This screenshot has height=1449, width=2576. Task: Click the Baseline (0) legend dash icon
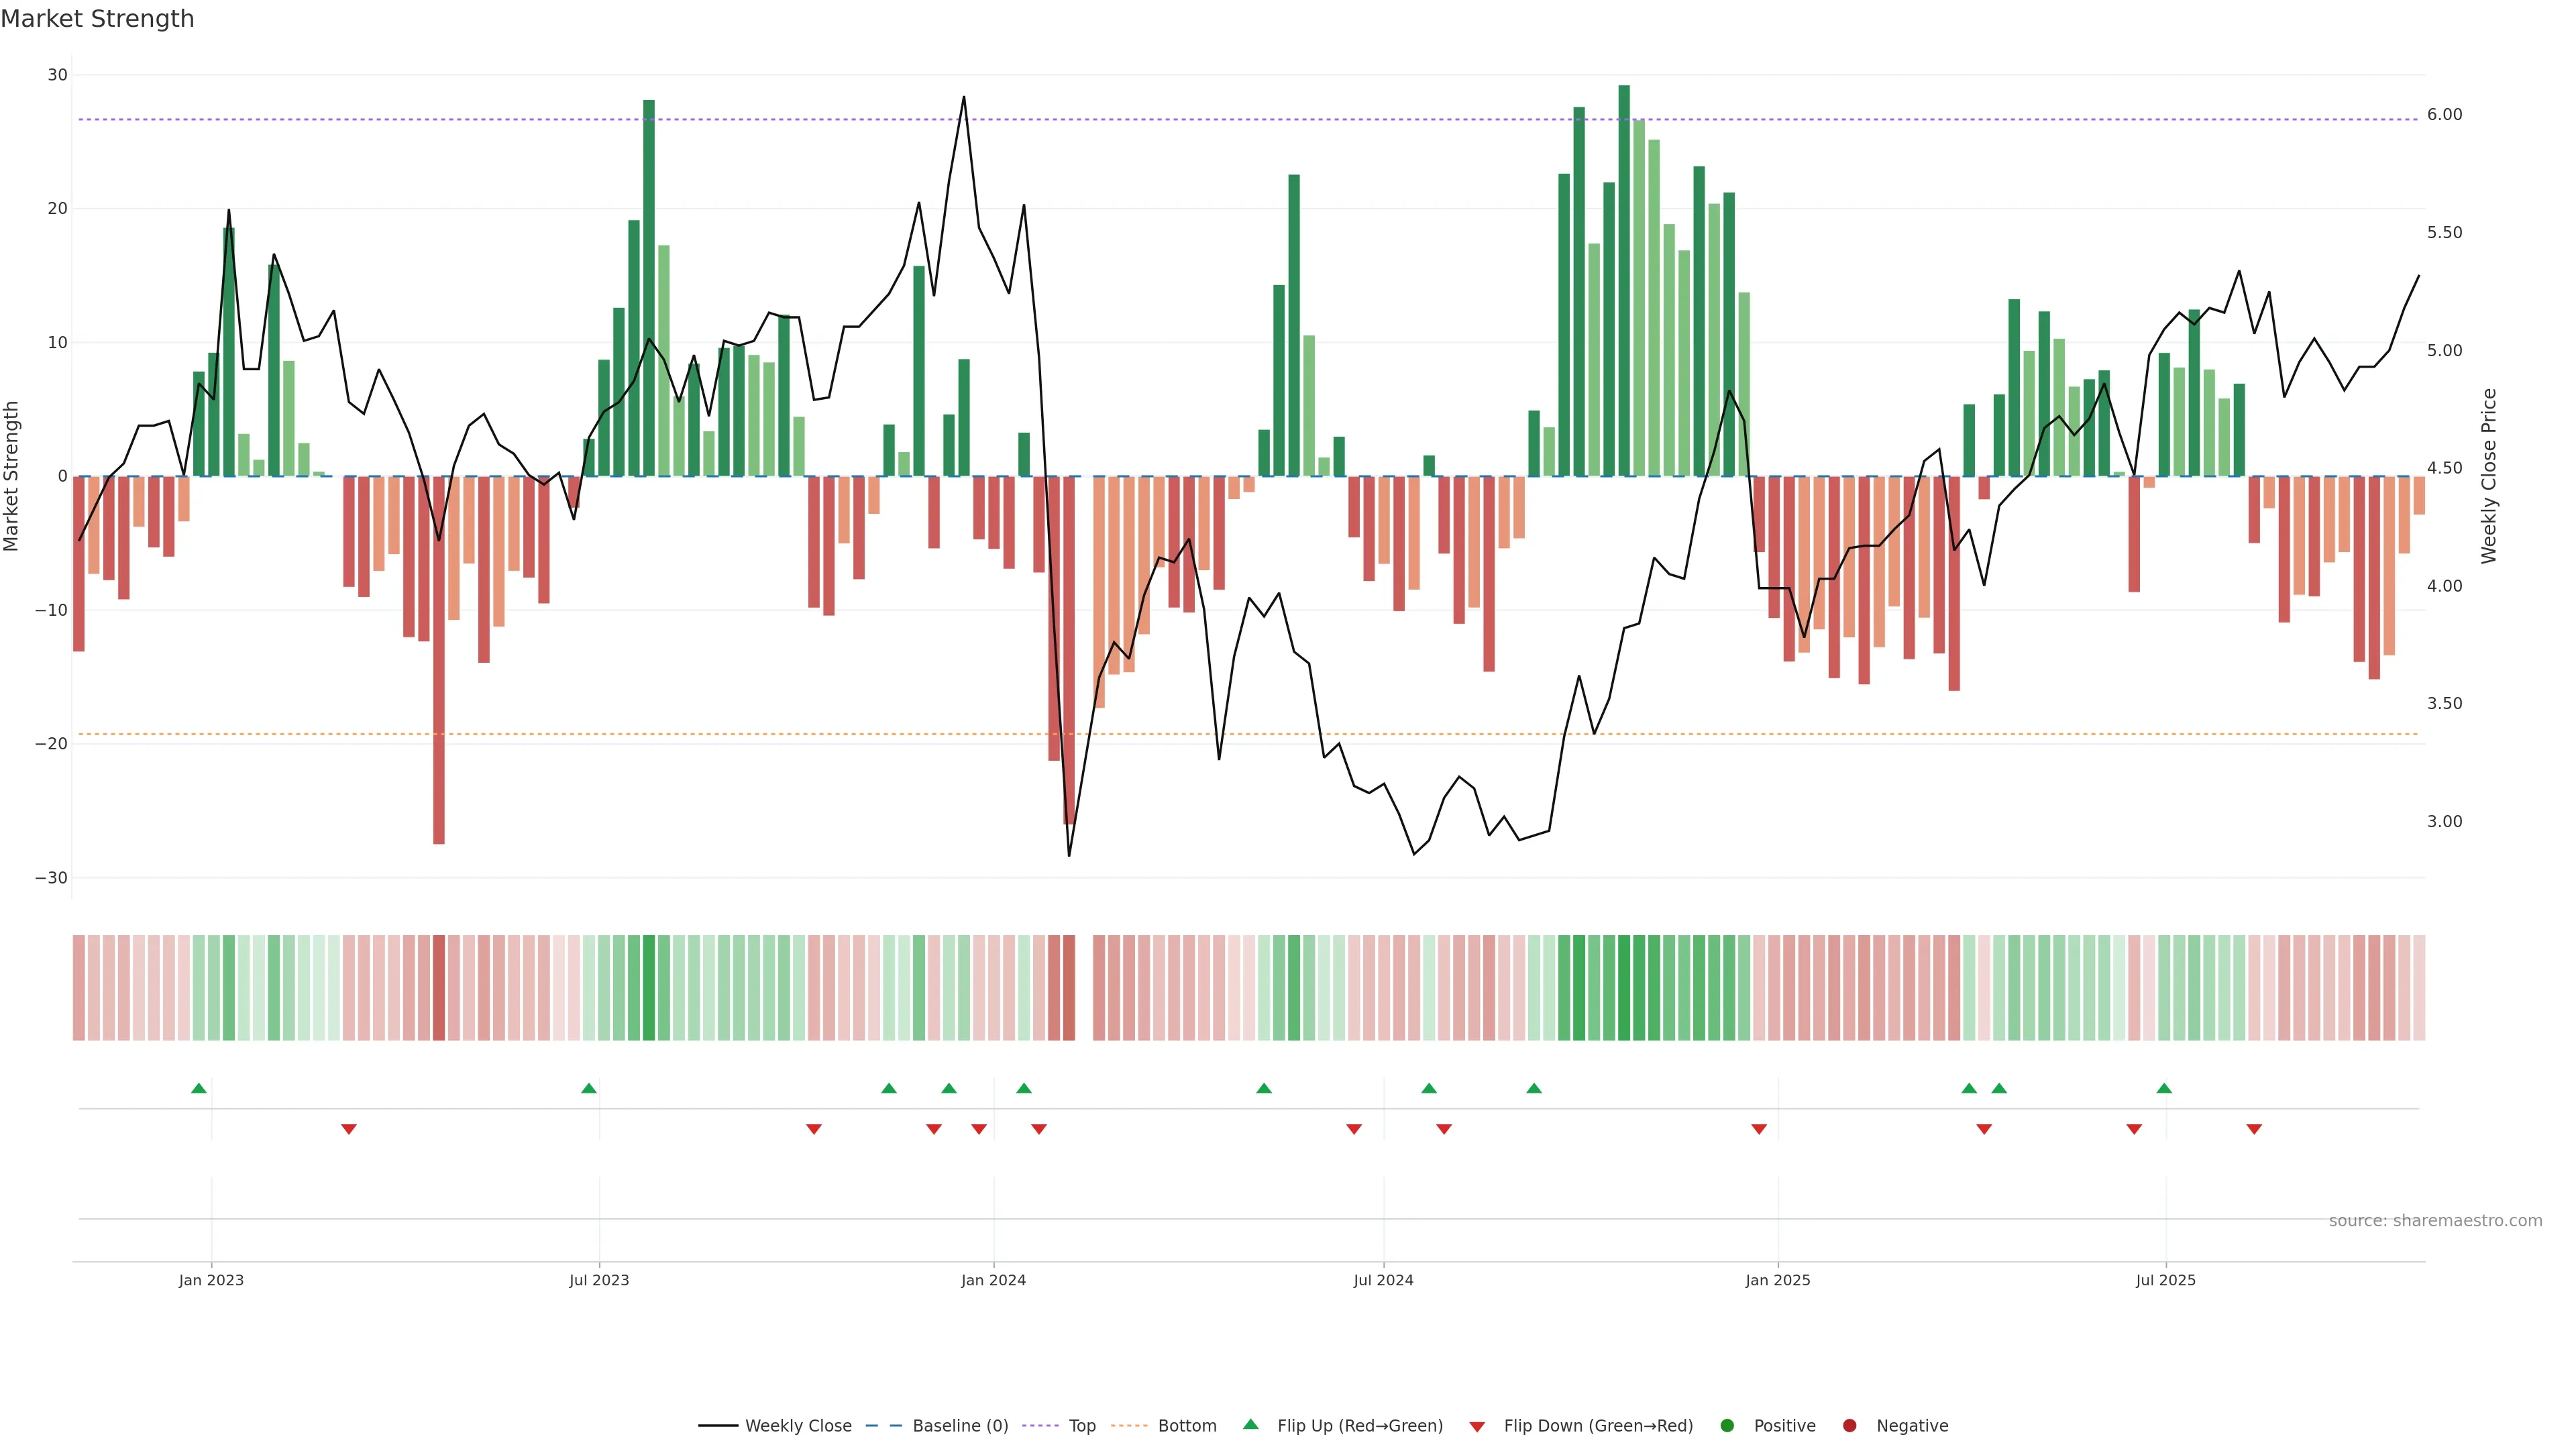[x=884, y=1426]
